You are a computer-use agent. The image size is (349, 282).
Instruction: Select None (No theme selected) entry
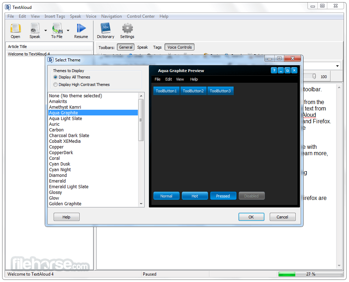click(x=93, y=96)
